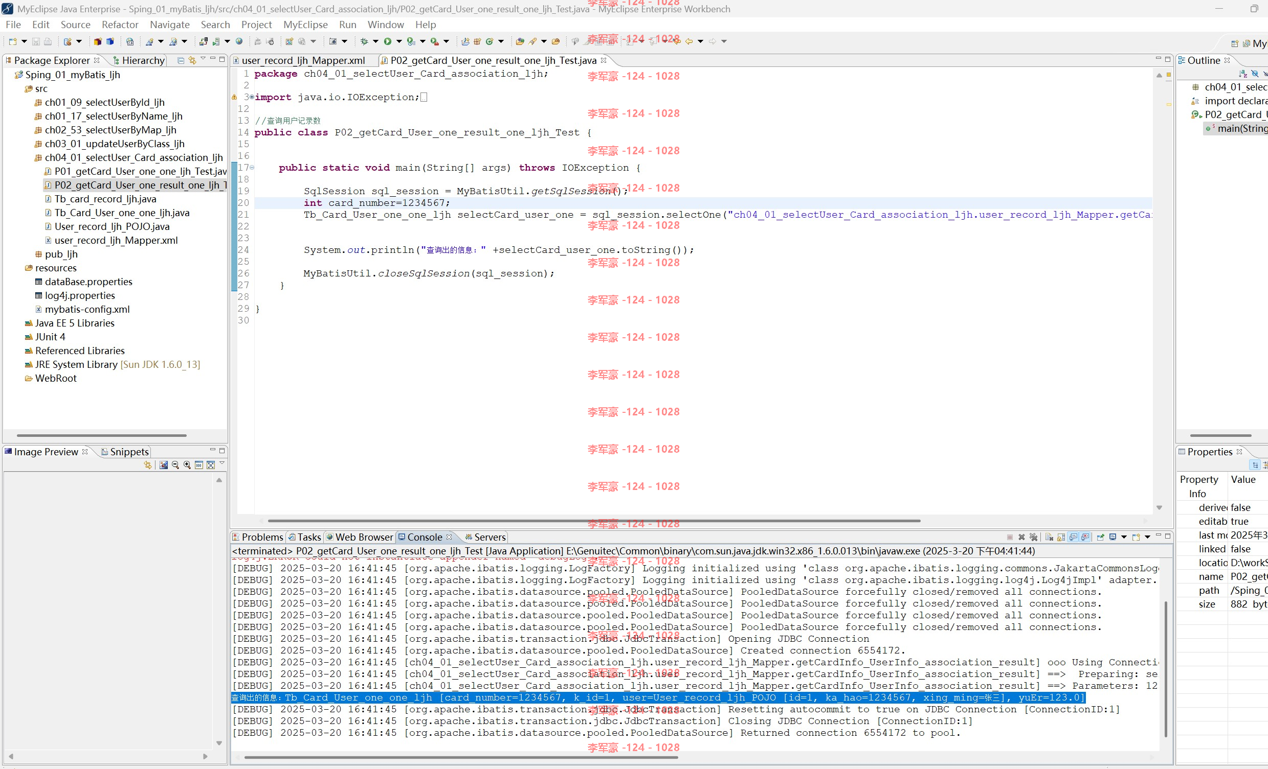
Task: Open the New wizard dropdown arrow
Action: [24, 41]
